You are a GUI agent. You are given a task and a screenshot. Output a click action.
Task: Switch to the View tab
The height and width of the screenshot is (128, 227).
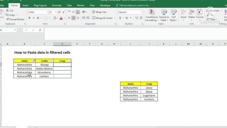[x=92, y=5]
